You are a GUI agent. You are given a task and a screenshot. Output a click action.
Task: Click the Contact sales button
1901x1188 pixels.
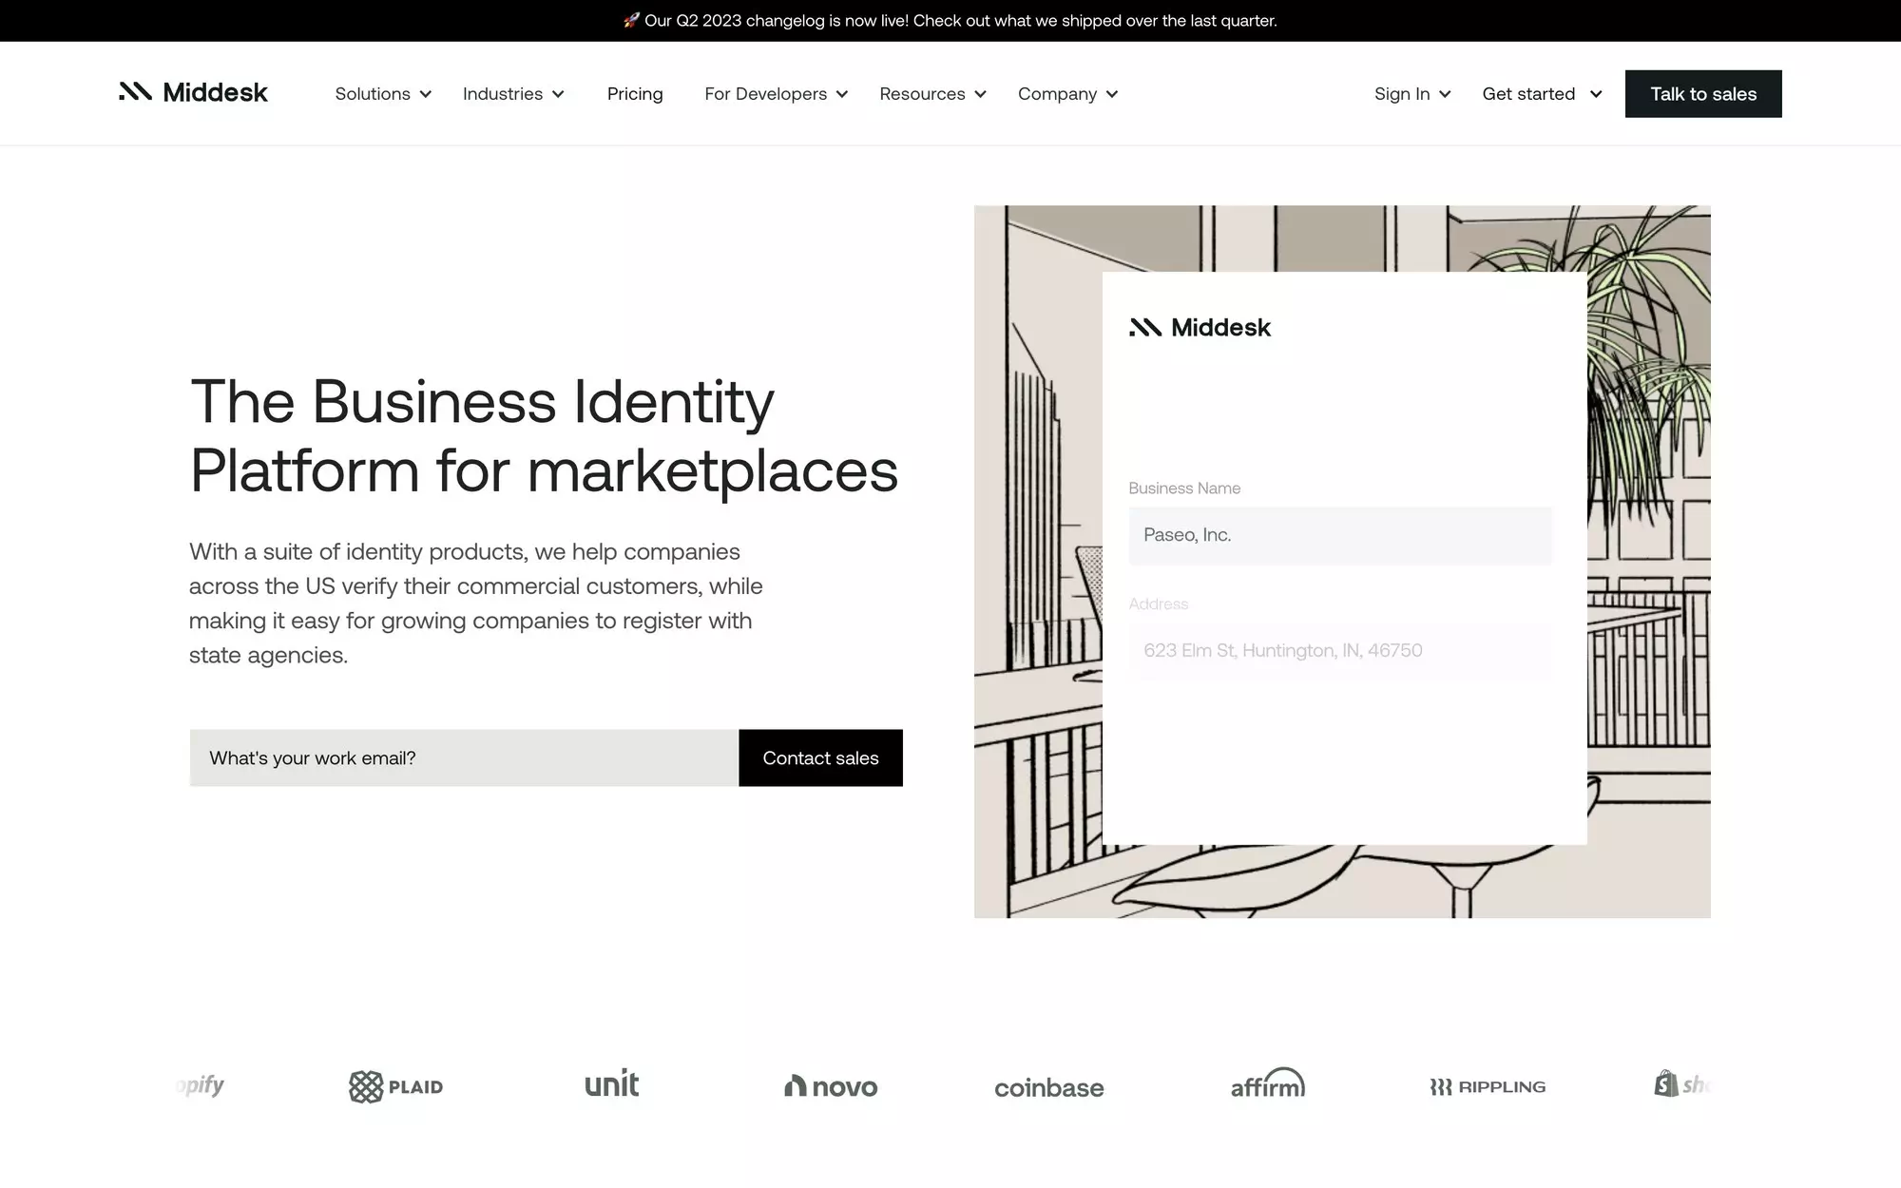[820, 758]
